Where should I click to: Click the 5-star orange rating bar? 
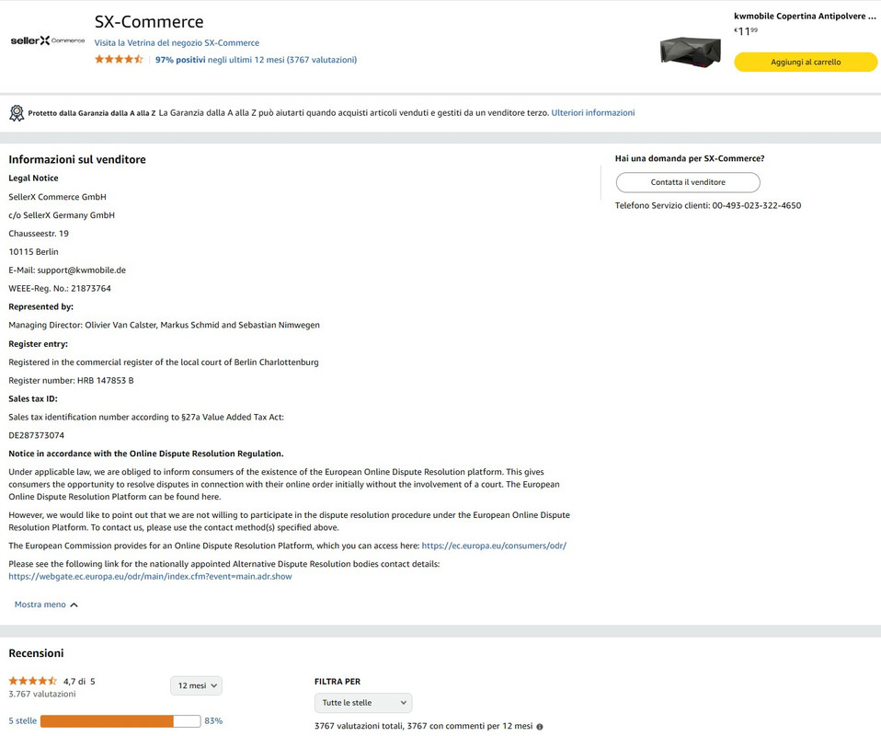(120, 720)
